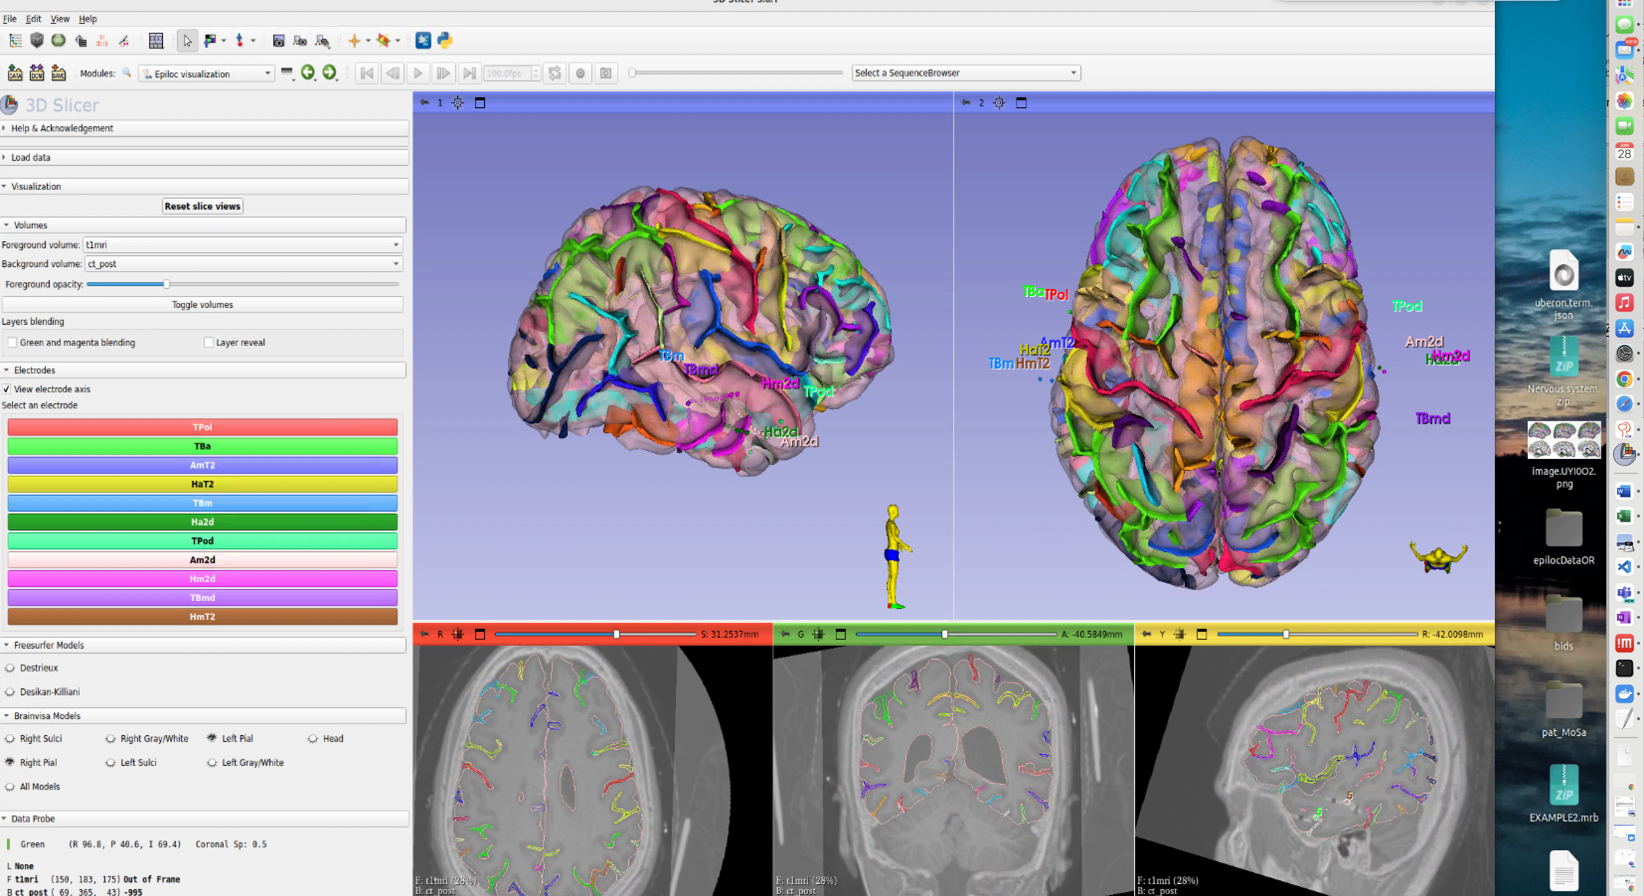The height and width of the screenshot is (896, 1644).
Task: Open the Python console icon
Action: [x=445, y=40]
